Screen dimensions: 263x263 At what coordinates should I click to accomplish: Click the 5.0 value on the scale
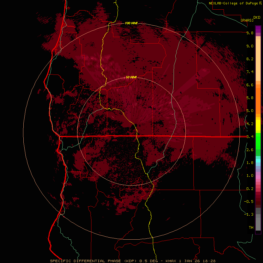tap(250, 111)
